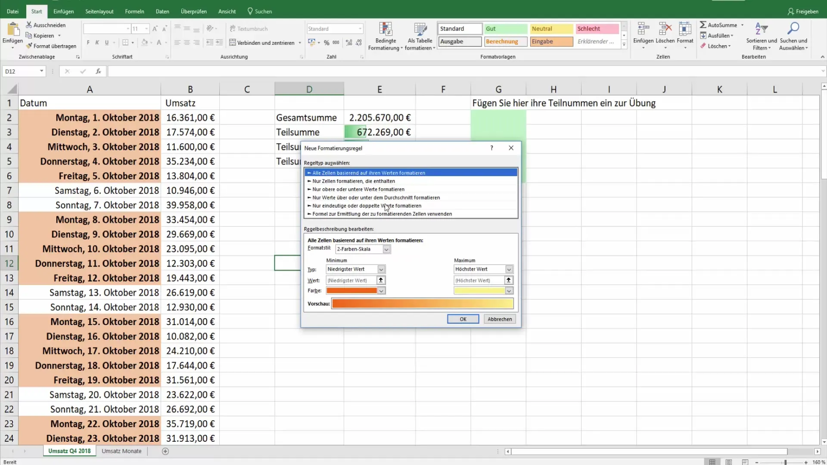
Task: Click the Kopieren icon
Action: click(x=29, y=35)
